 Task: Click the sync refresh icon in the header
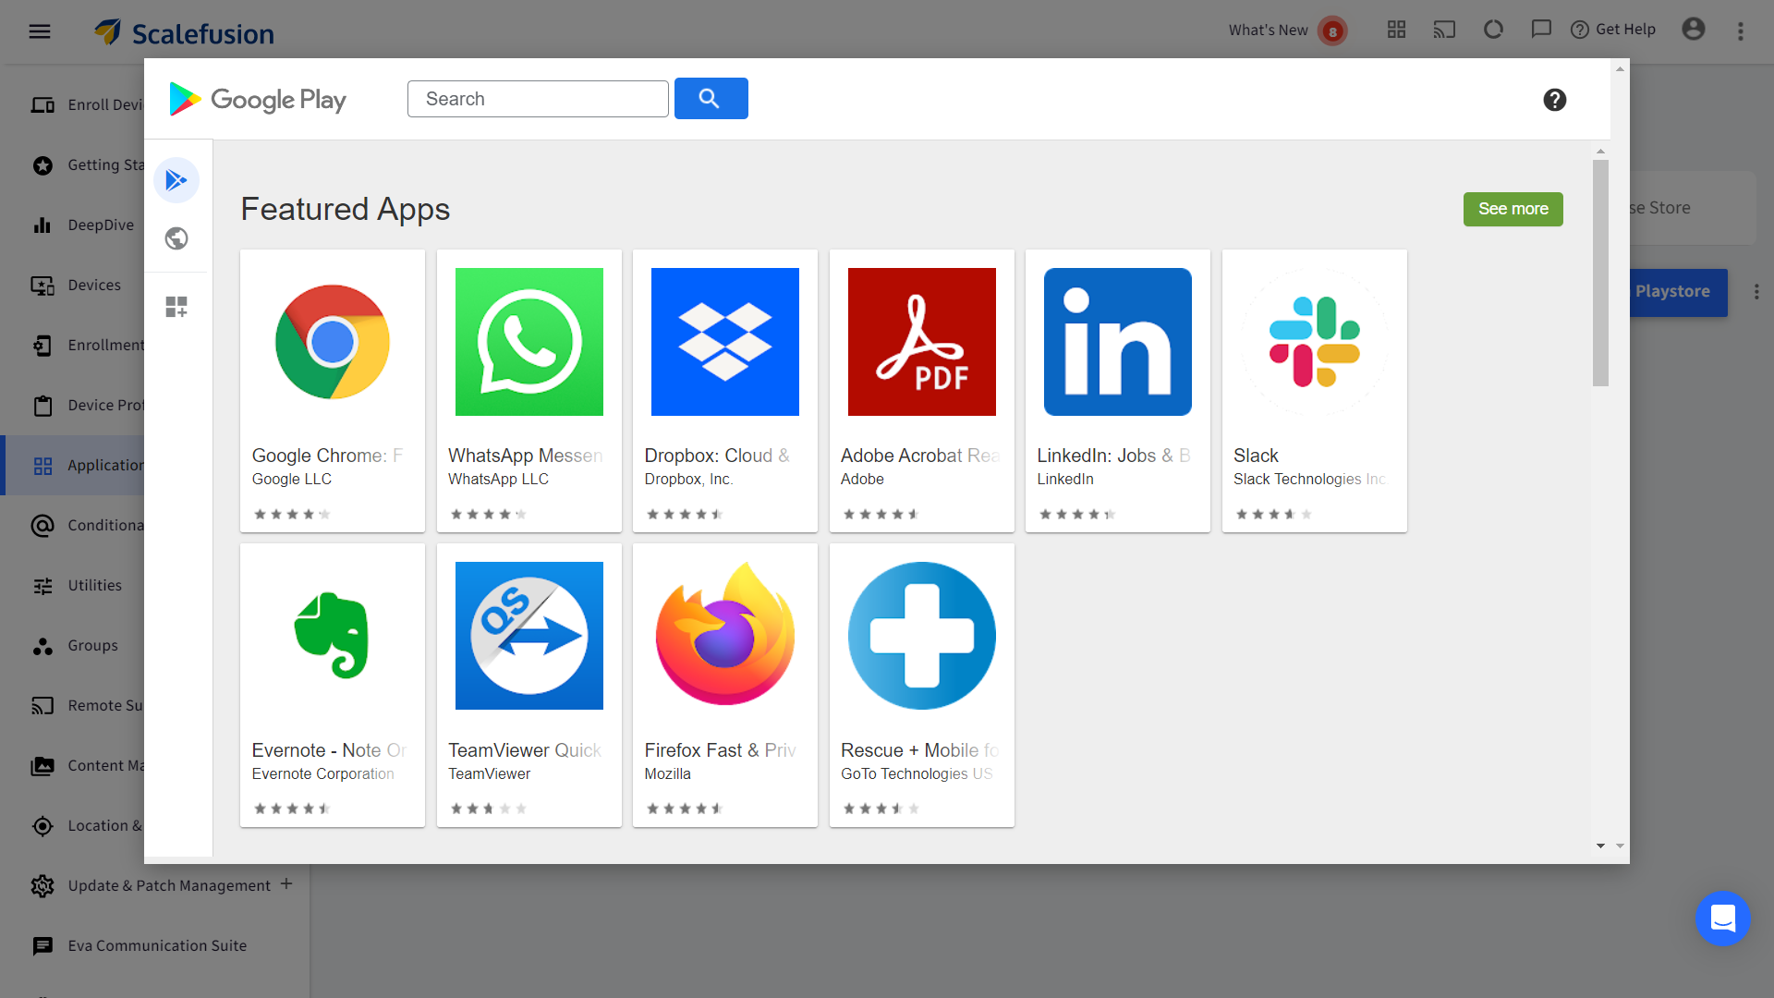1493,29
